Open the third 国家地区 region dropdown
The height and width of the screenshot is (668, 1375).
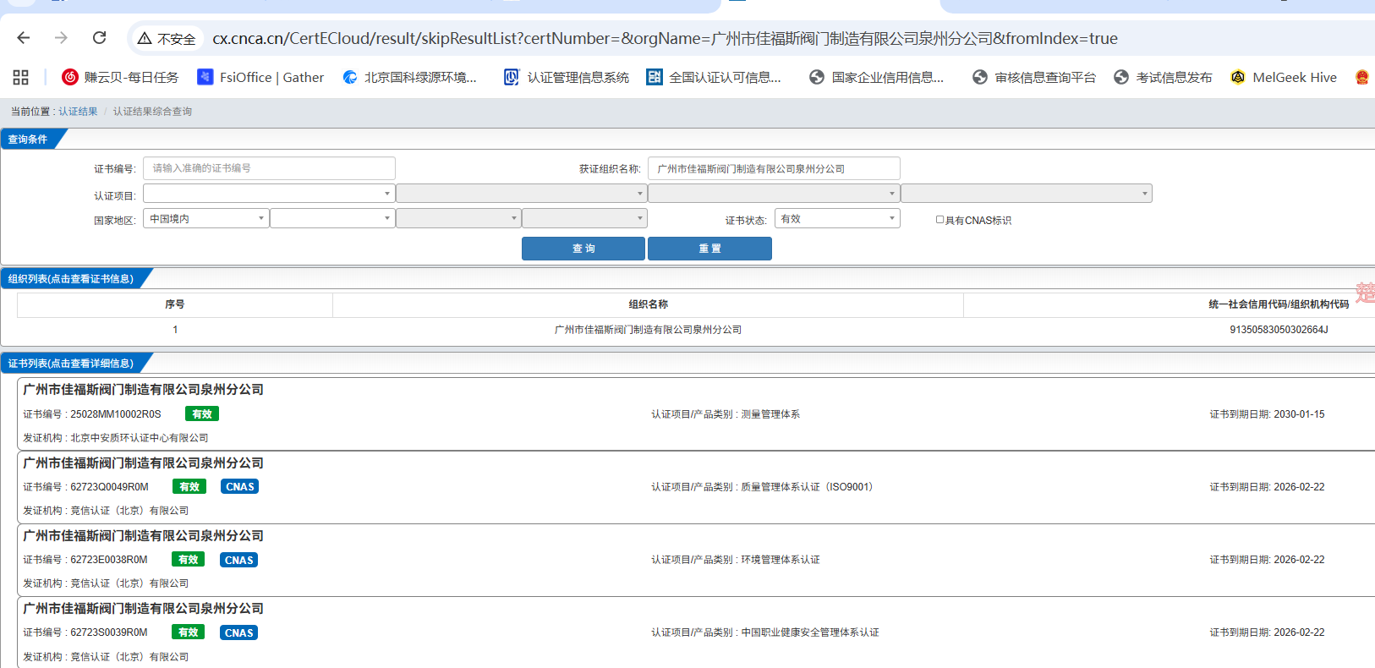pos(458,218)
